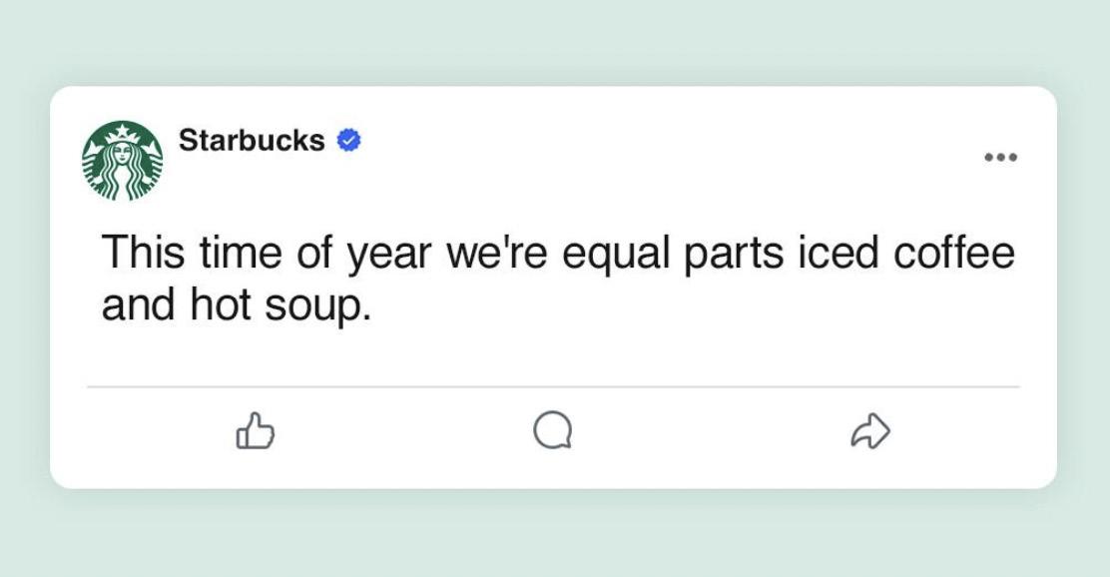
Task: Click the word "time" in the post
Action: pyautogui.click(x=240, y=253)
